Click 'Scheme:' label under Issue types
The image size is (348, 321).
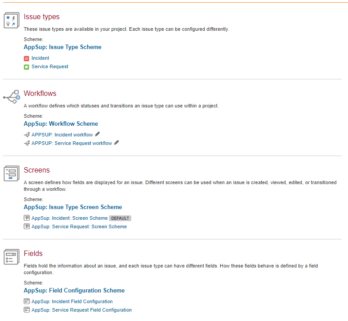click(x=33, y=40)
